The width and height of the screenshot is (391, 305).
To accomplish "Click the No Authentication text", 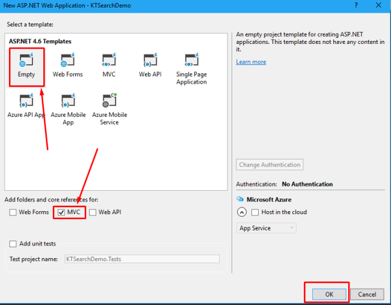I will [x=307, y=184].
